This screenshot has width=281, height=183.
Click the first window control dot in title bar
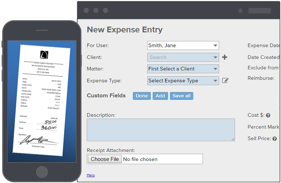[x=86, y=10]
